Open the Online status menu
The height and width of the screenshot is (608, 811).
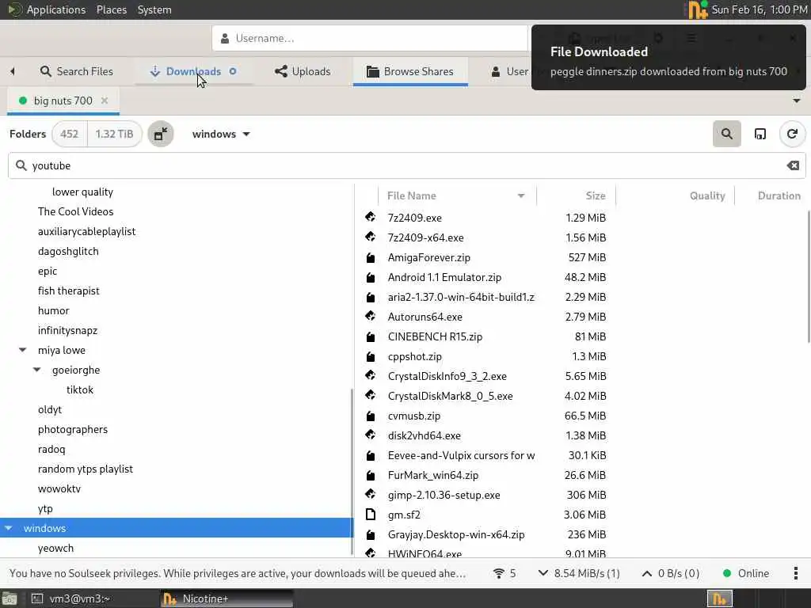[745, 573]
